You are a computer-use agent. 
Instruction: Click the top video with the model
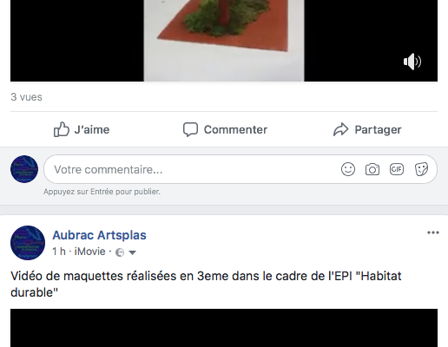(224, 41)
